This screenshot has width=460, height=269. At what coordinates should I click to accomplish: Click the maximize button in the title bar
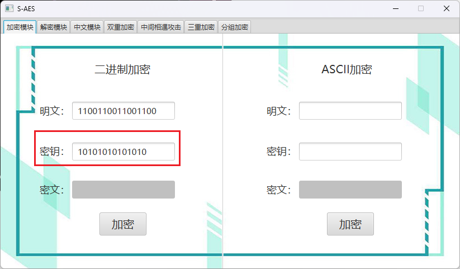pyautogui.click(x=421, y=8)
